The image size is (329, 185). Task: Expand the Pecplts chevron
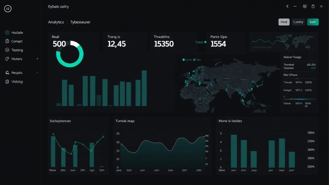(37, 73)
